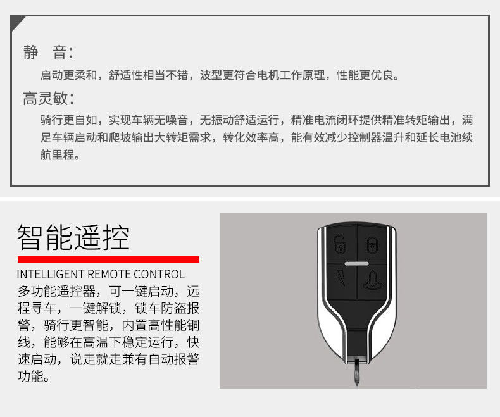Click the LED indicator bar on remote

(356, 263)
